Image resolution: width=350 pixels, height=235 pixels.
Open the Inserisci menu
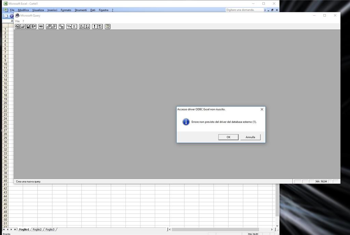click(x=52, y=10)
